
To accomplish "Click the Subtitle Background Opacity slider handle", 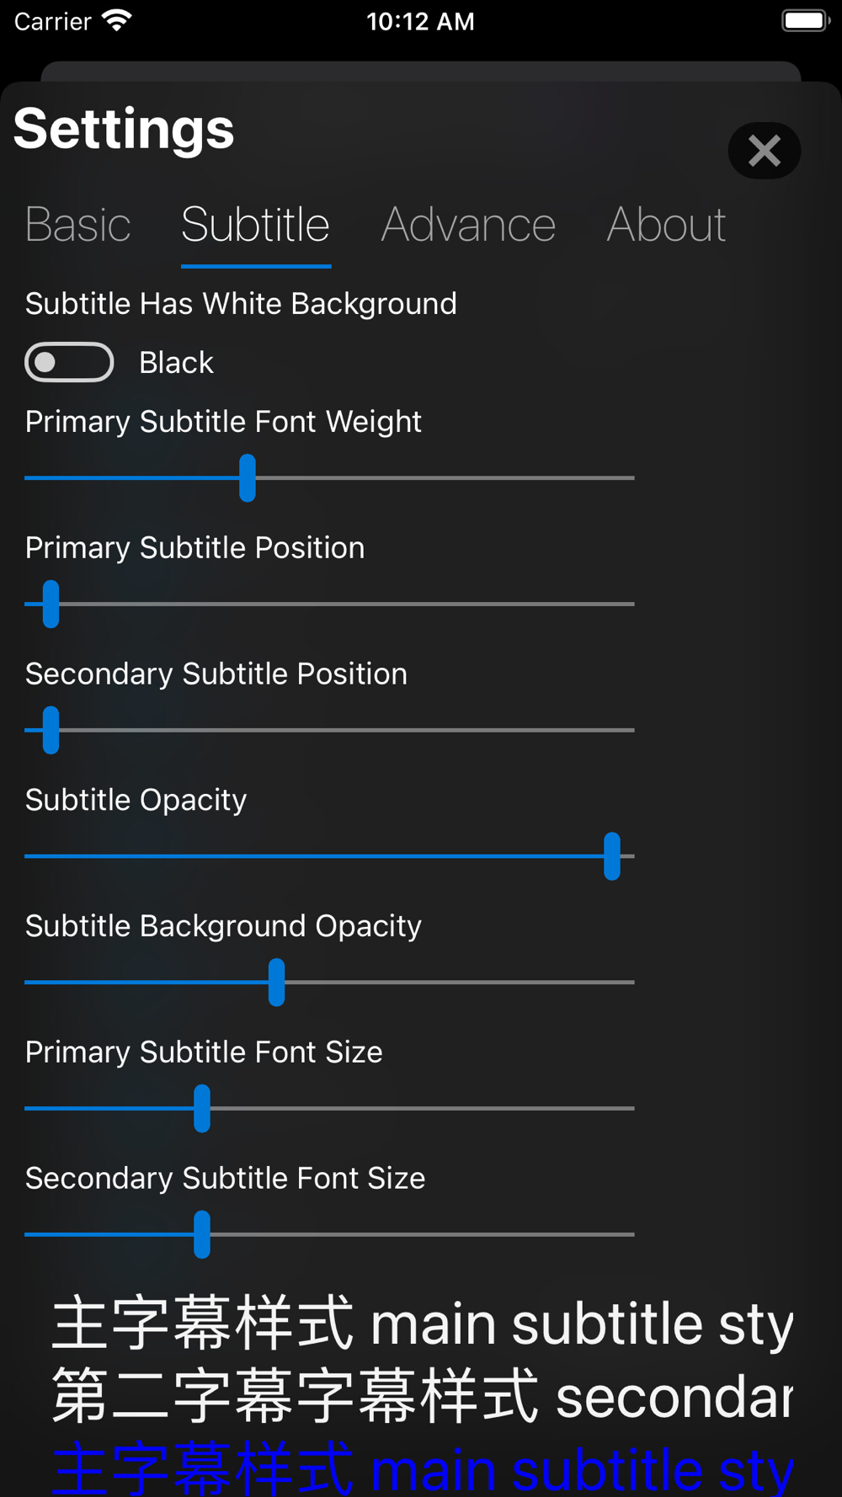I will tap(276, 983).
